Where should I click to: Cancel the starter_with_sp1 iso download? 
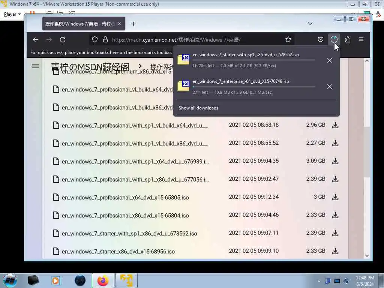point(330,60)
